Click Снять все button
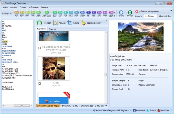The width and height of the screenshot is (174, 114). 99,106
